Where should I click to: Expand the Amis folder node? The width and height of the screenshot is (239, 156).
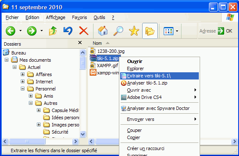30,96
